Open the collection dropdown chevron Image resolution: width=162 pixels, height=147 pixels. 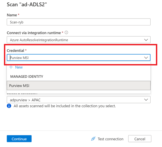tap(146, 100)
